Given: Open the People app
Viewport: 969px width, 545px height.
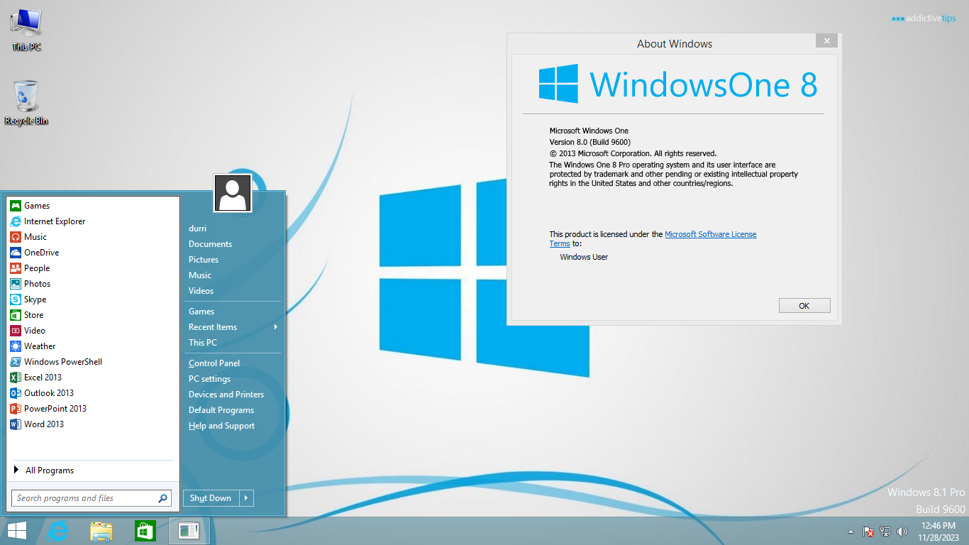Looking at the screenshot, I should click(93, 268).
